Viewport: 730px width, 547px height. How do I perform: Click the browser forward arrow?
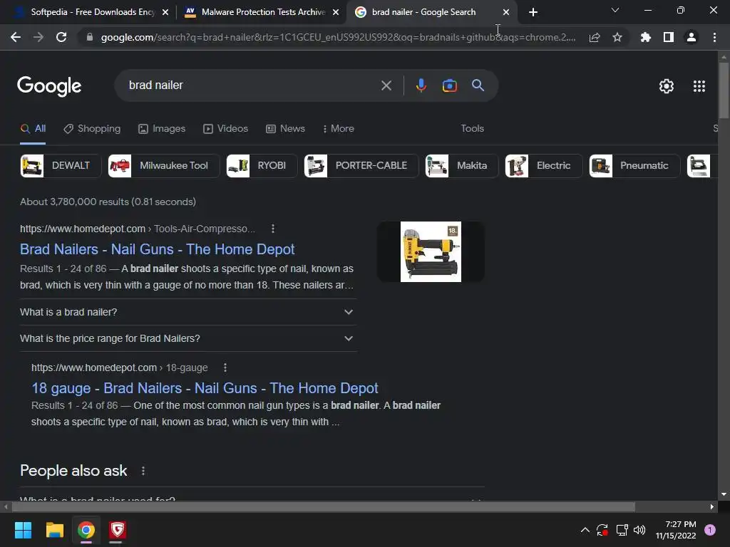coord(38,37)
